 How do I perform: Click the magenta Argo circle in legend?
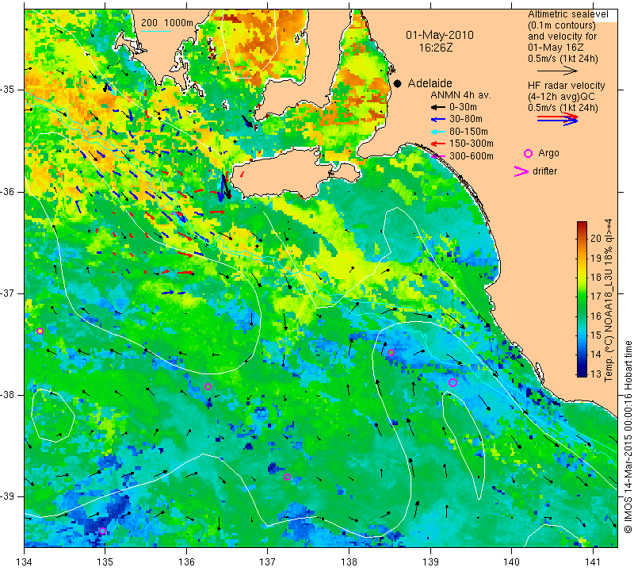pos(528,153)
